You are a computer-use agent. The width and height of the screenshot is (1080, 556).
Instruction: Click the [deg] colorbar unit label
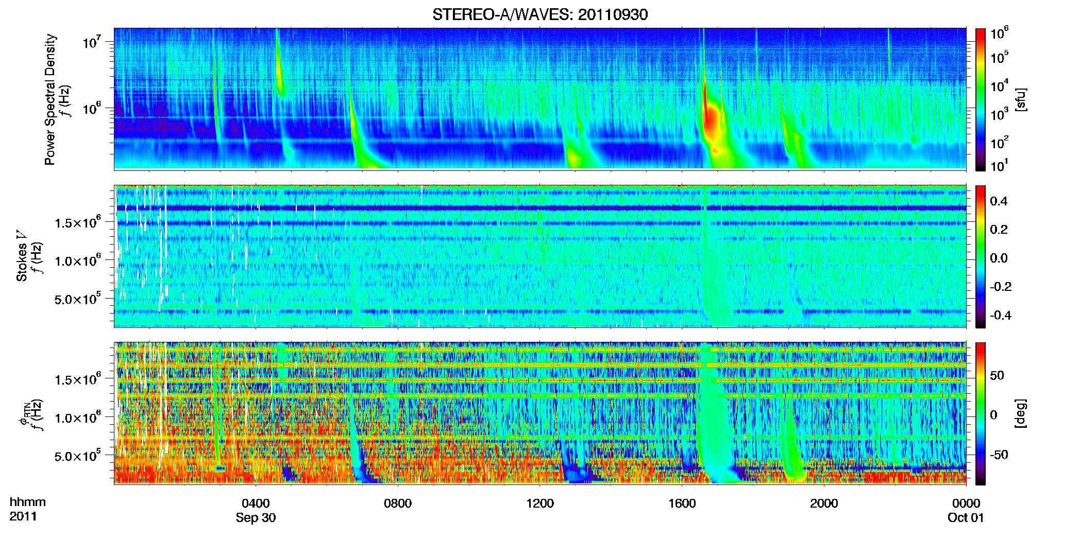[x=1020, y=413]
